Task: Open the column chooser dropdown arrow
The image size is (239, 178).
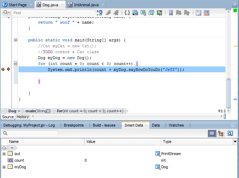Action: click(x=235, y=141)
